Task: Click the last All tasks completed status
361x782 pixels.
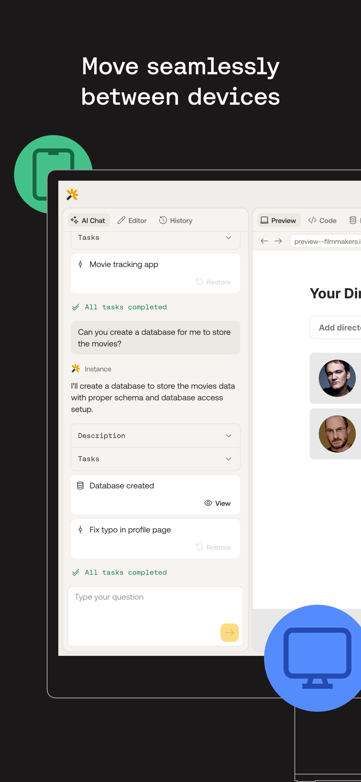Action: point(119,573)
